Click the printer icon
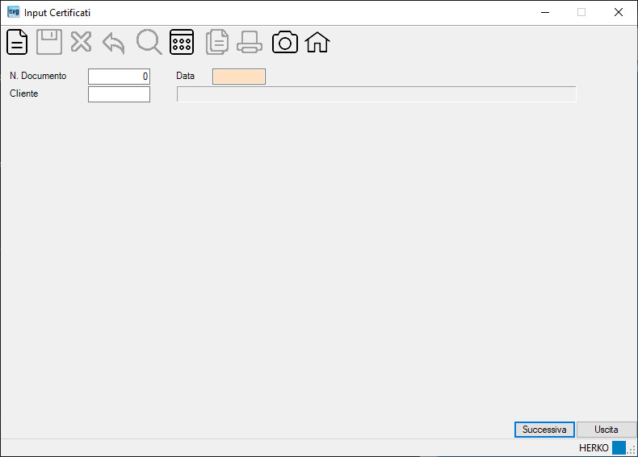The height and width of the screenshot is (457, 638). click(250, 42)
